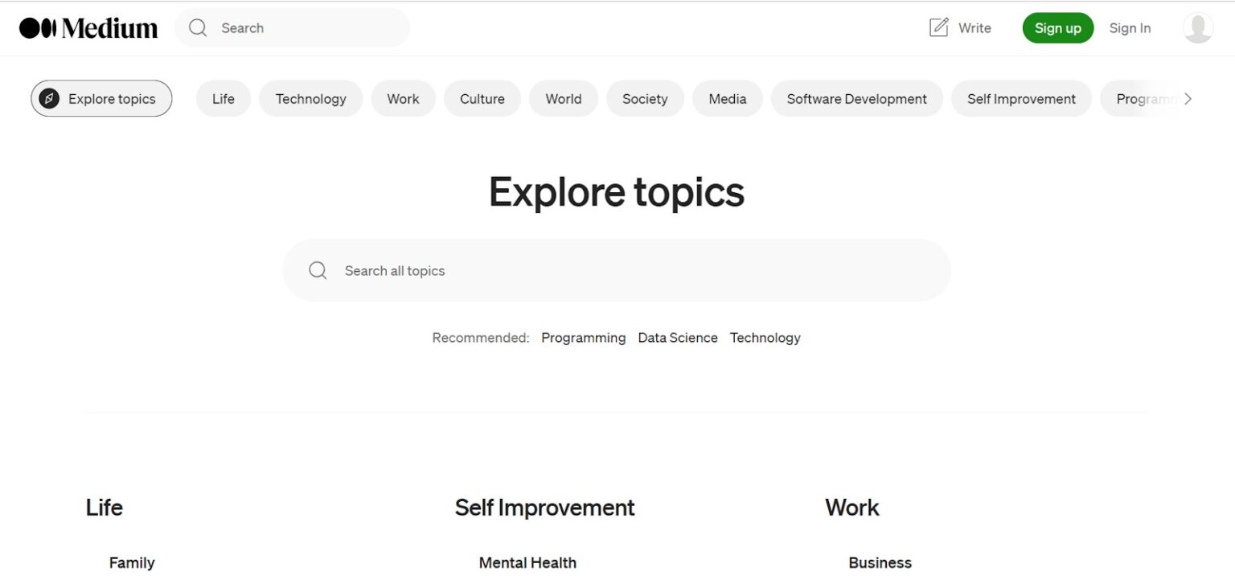1235x576 pixels.
Task: Select the Technology topic pill
Action: pos(310,99)
